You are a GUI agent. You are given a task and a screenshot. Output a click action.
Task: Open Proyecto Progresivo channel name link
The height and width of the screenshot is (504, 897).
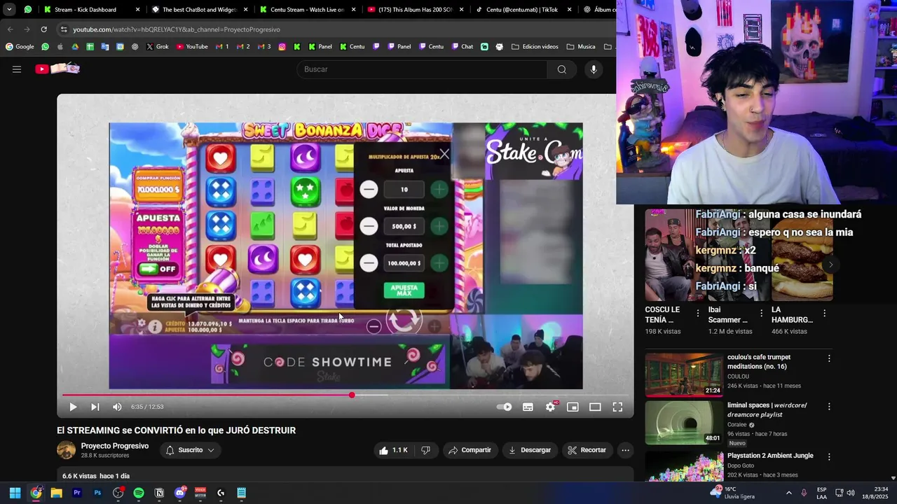(x=115, y=446)
